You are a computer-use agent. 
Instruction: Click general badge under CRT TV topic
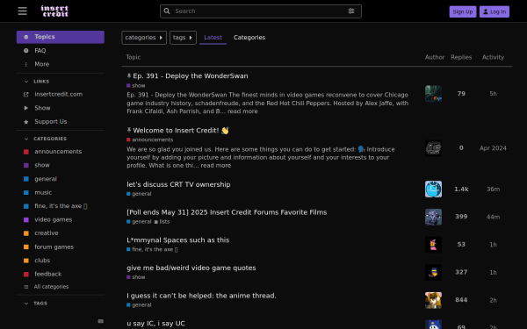[139, 194]
